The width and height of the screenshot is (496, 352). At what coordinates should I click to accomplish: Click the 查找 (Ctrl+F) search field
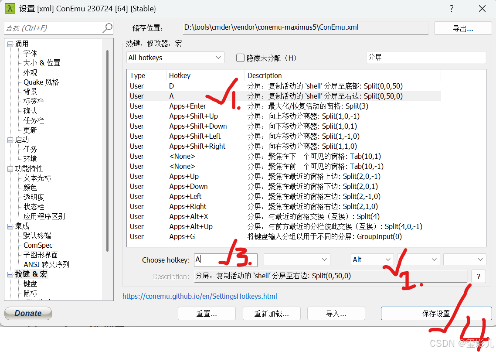pyautogui.click(x=54, y=28)
